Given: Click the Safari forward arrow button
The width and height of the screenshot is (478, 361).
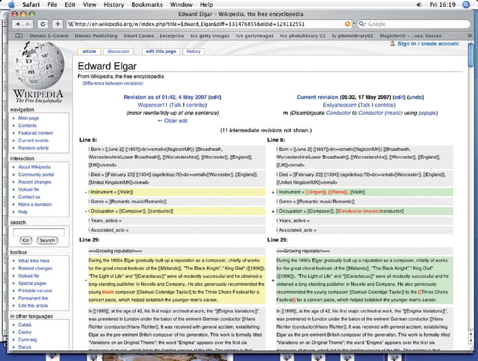Looking at the screenshot, I should click(x=28, y=23).
